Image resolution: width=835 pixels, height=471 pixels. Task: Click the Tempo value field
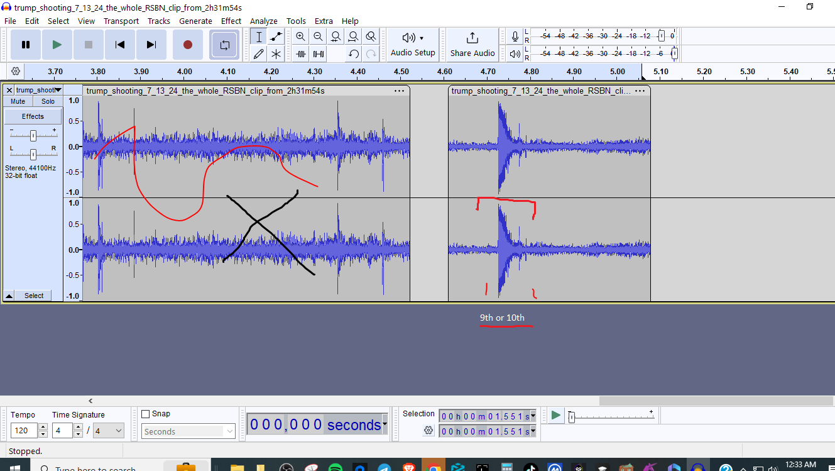point(24,431)
